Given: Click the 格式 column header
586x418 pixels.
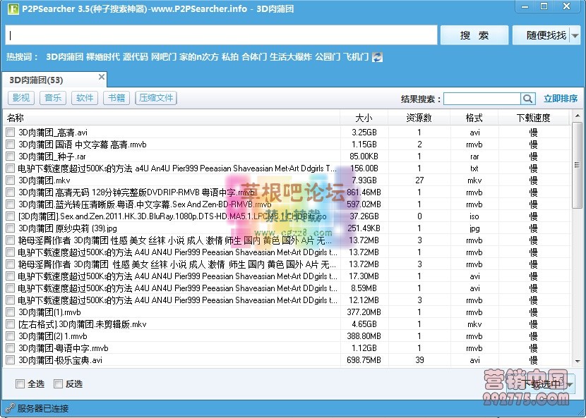Looking at the screenshot, I should point(474,117).
